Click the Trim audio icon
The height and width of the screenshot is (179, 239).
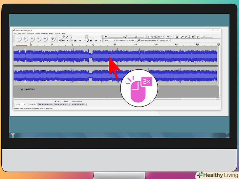tap(159, 37)
